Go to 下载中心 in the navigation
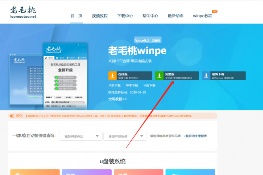This screenshot has height=175, width=263. tap(125, 16)
